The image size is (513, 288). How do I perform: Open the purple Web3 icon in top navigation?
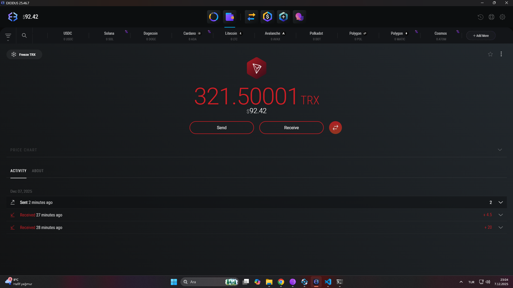299,17
